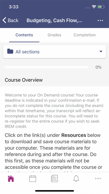Tap the 0% progress percentage label
109x194 pixels.
pos(98,67)
